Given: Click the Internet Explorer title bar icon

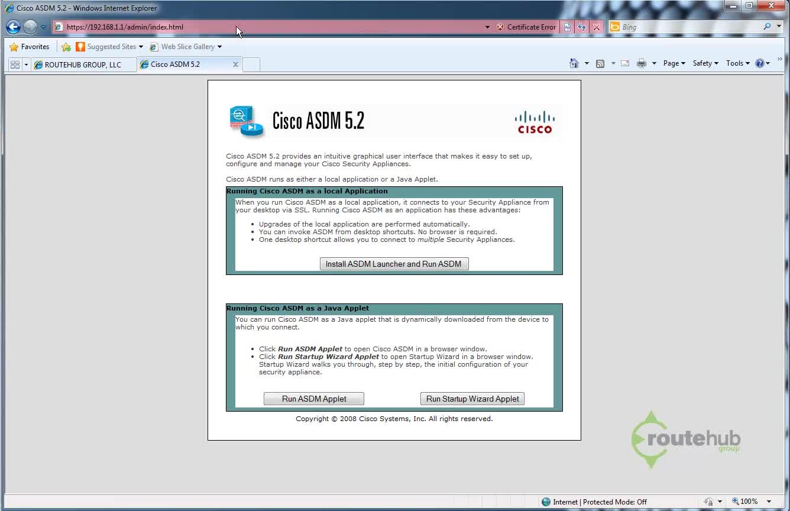Looking at the screenshot, I should (x=9, y=8).
